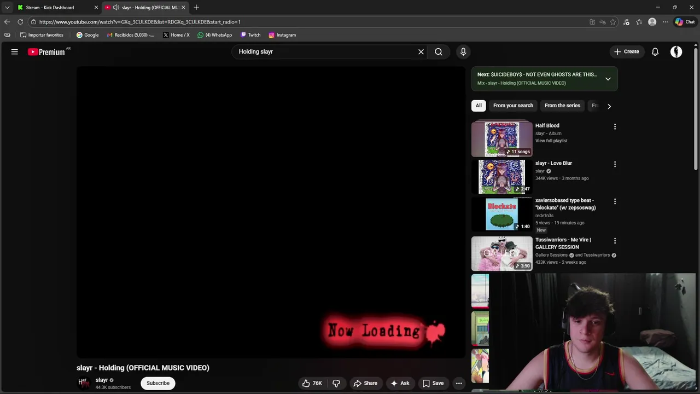Select the All filter chip

[479, 106]
